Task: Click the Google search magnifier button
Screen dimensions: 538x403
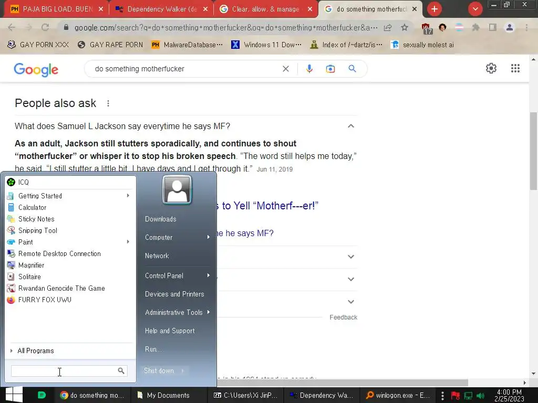Action: click(x=352, y=69)
